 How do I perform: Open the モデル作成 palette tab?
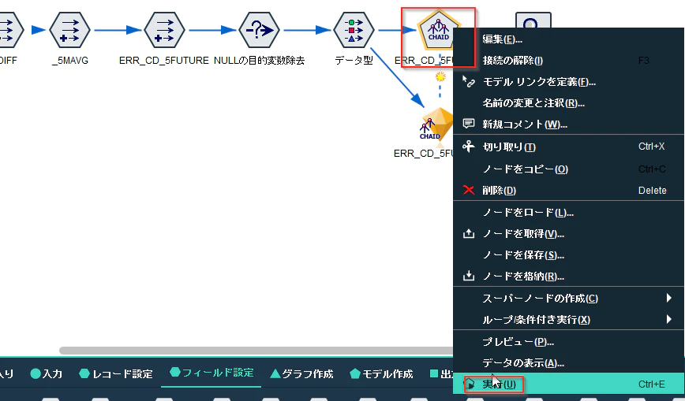381,373
